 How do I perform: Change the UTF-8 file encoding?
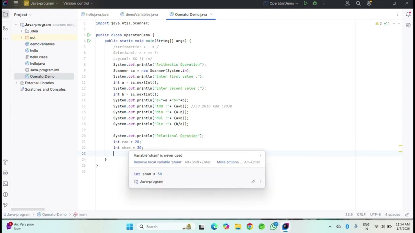(375, 215)
